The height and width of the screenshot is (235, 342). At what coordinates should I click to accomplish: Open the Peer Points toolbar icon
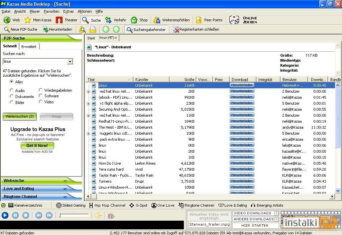pyautogui.click(x=210, y=20)
